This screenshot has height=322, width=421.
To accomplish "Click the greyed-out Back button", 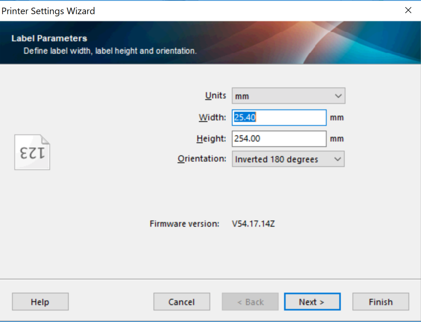I will (x=250, y=302).
